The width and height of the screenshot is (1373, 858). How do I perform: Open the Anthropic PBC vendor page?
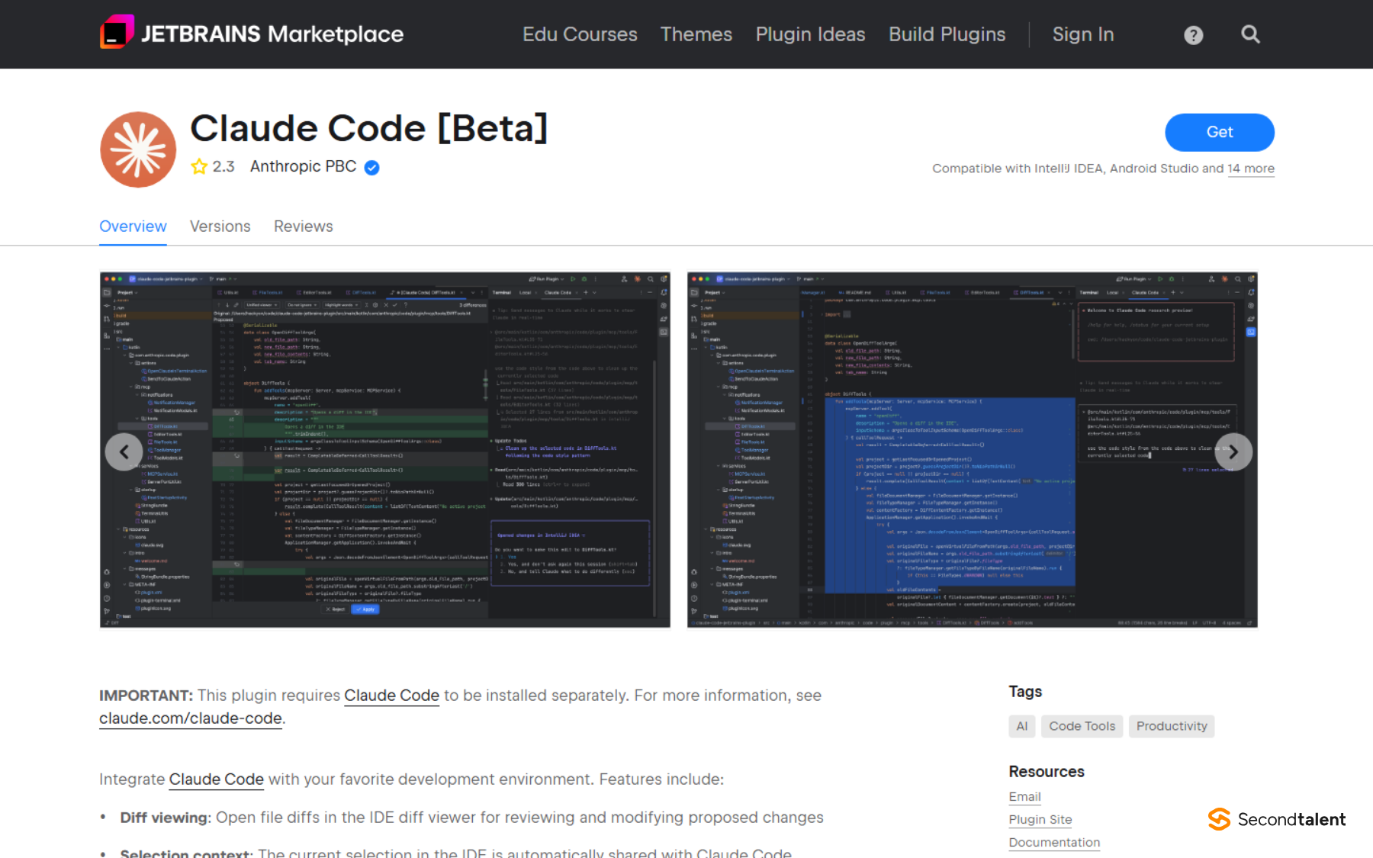click(303, 166)
